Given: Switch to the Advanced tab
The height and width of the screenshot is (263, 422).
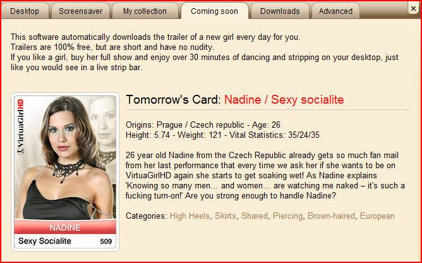Looking at the screenshot, I should 335,11.
